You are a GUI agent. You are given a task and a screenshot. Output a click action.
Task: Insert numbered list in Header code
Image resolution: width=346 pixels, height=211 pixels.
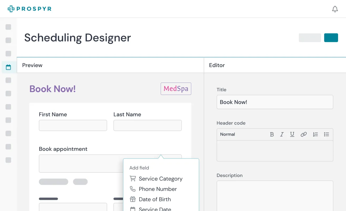[315, 135]
